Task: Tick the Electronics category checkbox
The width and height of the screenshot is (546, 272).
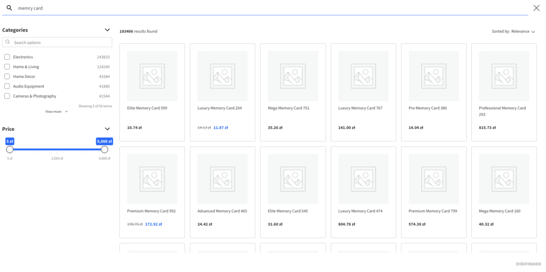Action: (x=7, y=57)
